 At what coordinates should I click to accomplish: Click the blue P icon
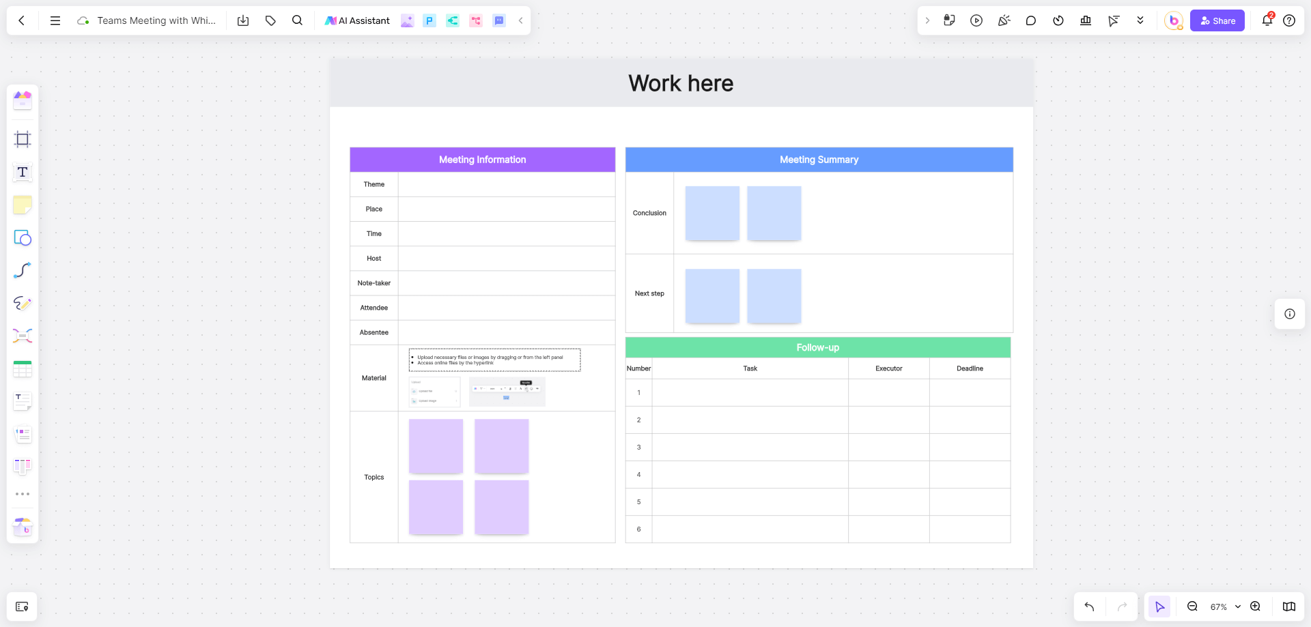429,20
